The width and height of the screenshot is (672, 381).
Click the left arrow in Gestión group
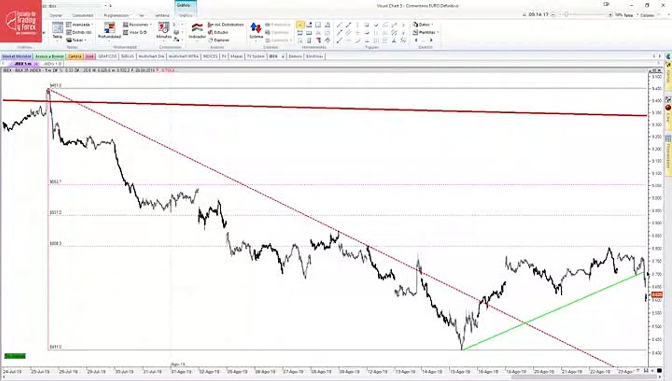[416, 40]
